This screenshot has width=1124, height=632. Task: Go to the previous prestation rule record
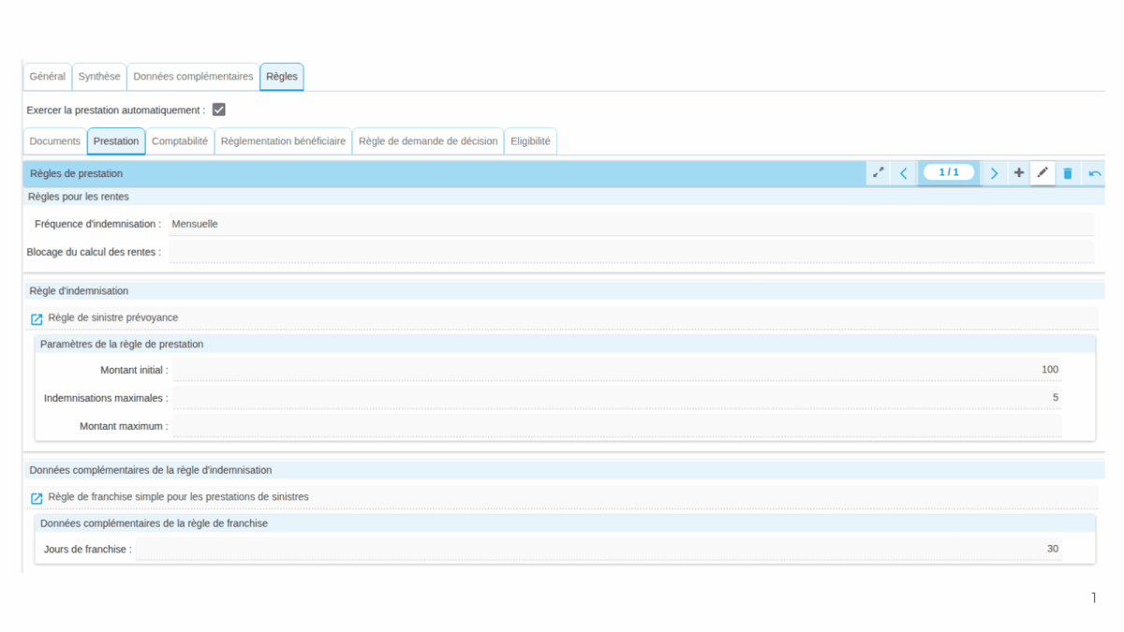point(903,173)
